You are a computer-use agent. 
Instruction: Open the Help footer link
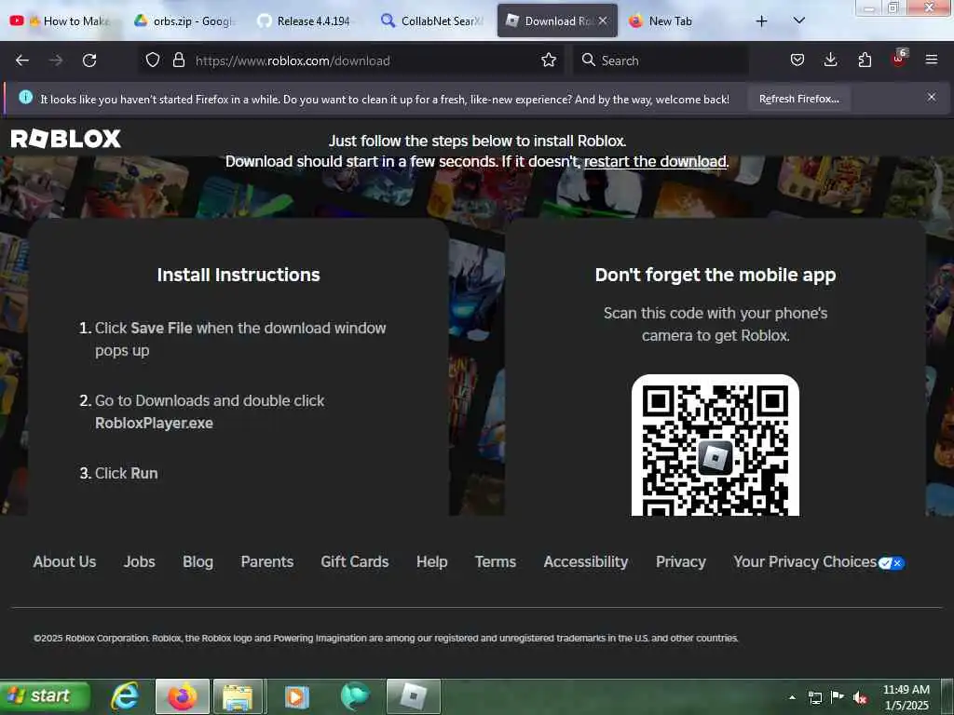pos(432,561)
